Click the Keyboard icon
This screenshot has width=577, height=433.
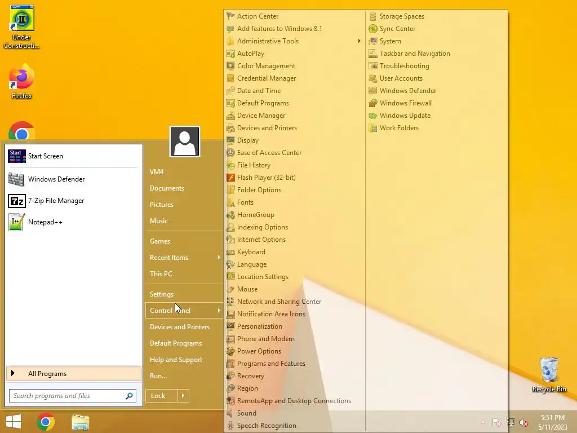(230, 252)
